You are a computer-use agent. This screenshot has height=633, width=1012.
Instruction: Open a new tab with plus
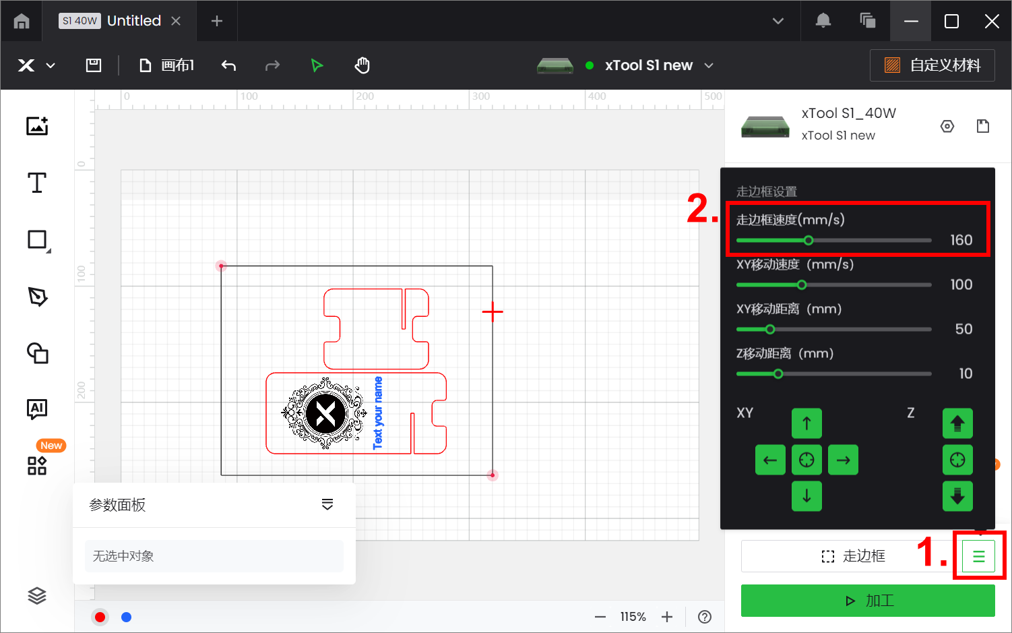point(216,21)
